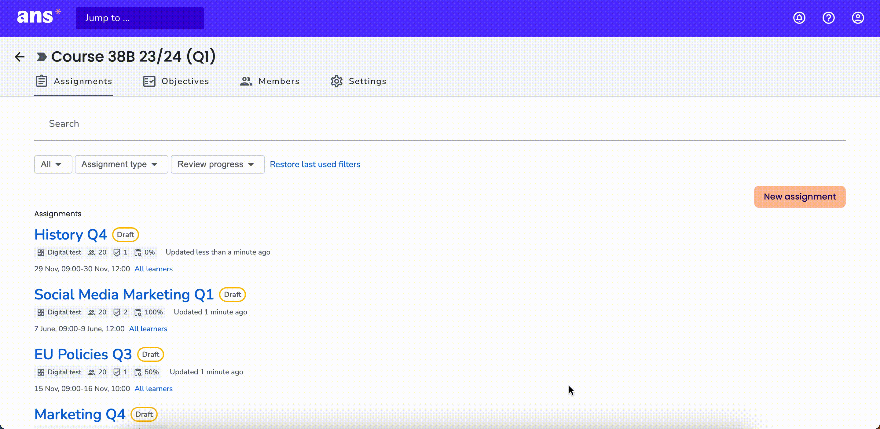Click History Q4 Digital test grid icon
Viewport: 880px width, 429px height.
41,252
